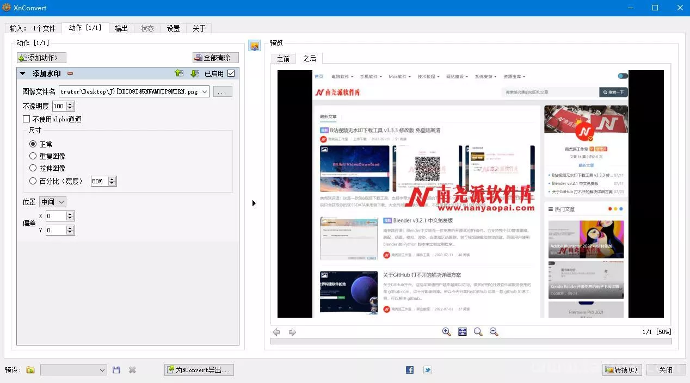Increase the opacity spinner value
690x383 pixels.
tap(70, 103)
